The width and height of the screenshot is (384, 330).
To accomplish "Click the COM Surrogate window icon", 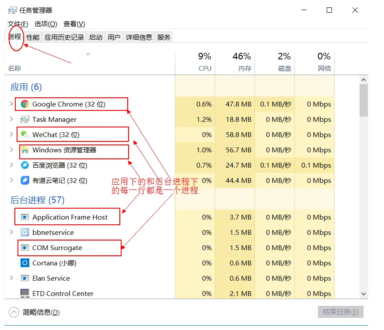I will click(26, 247).
